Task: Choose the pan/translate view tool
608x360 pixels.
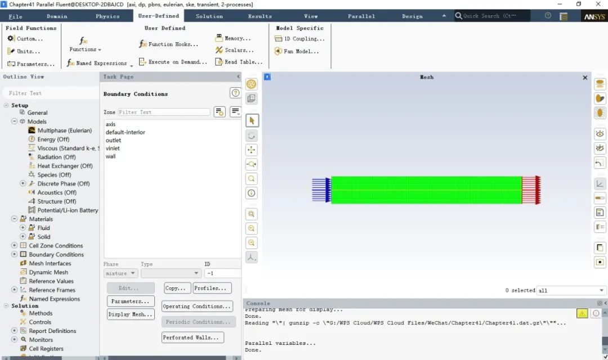Action: 252,150
